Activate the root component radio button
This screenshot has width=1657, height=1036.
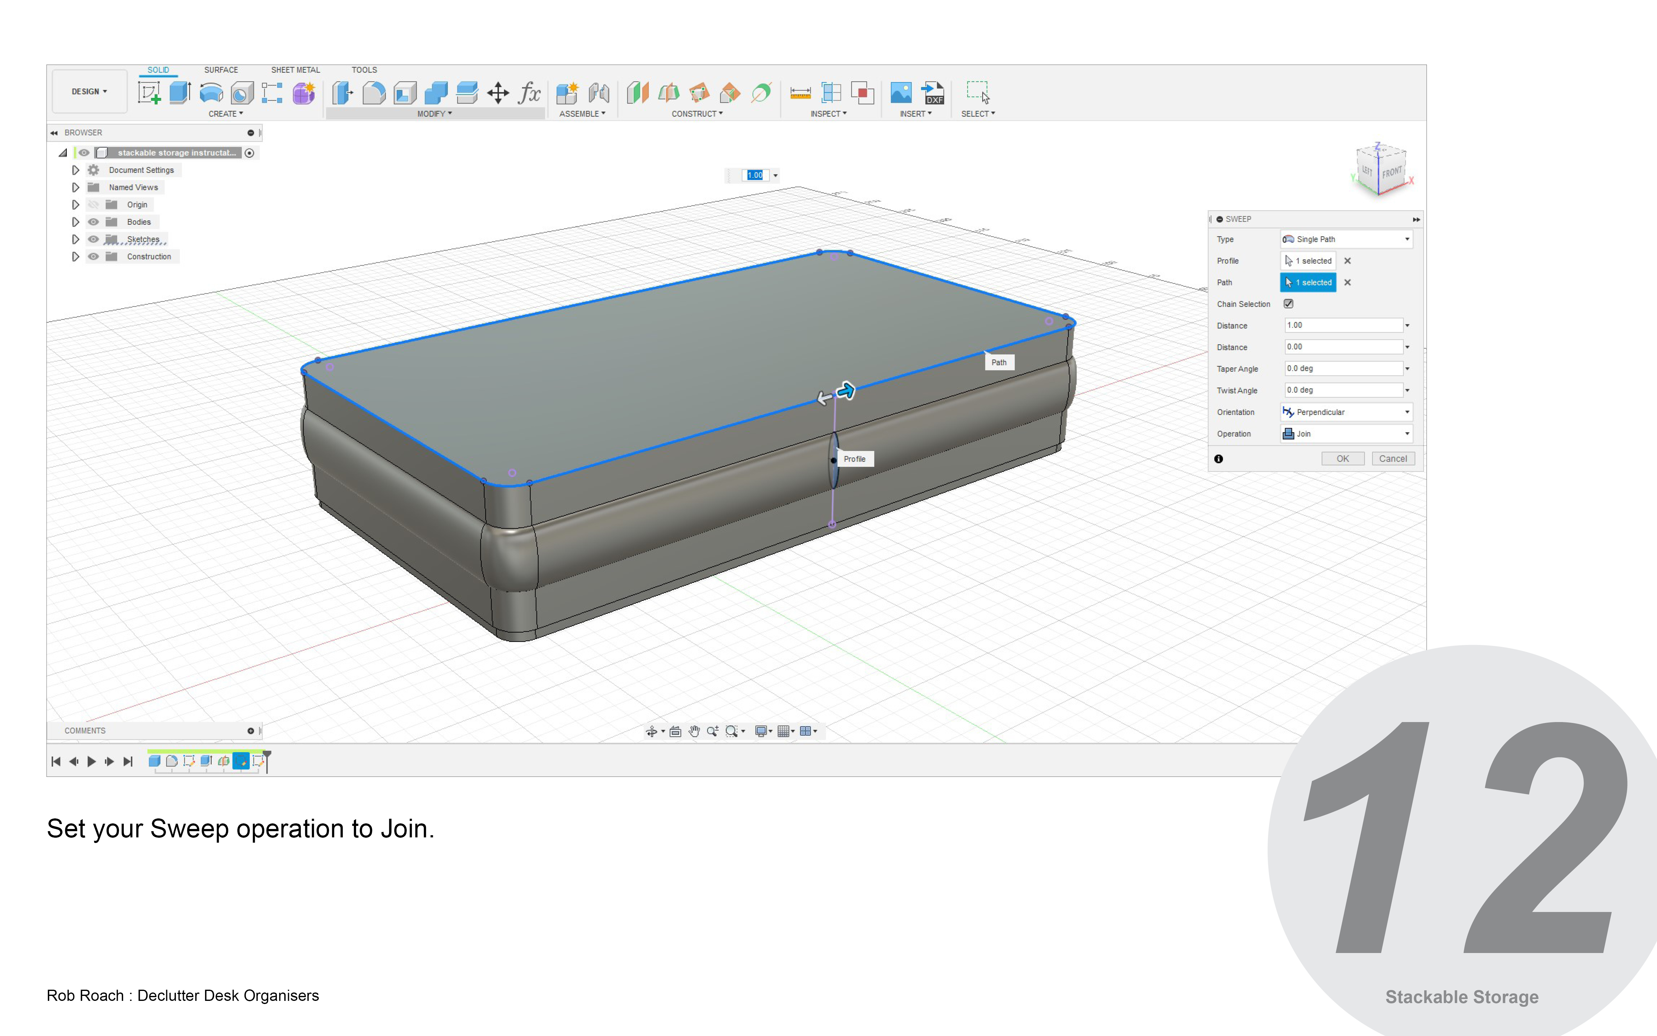tap(250, 153)
